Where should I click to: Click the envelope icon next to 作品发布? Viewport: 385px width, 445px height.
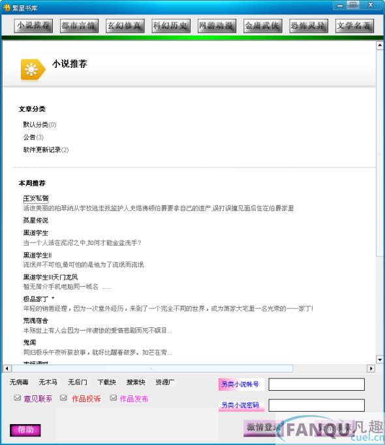click(x=114, y=398)
